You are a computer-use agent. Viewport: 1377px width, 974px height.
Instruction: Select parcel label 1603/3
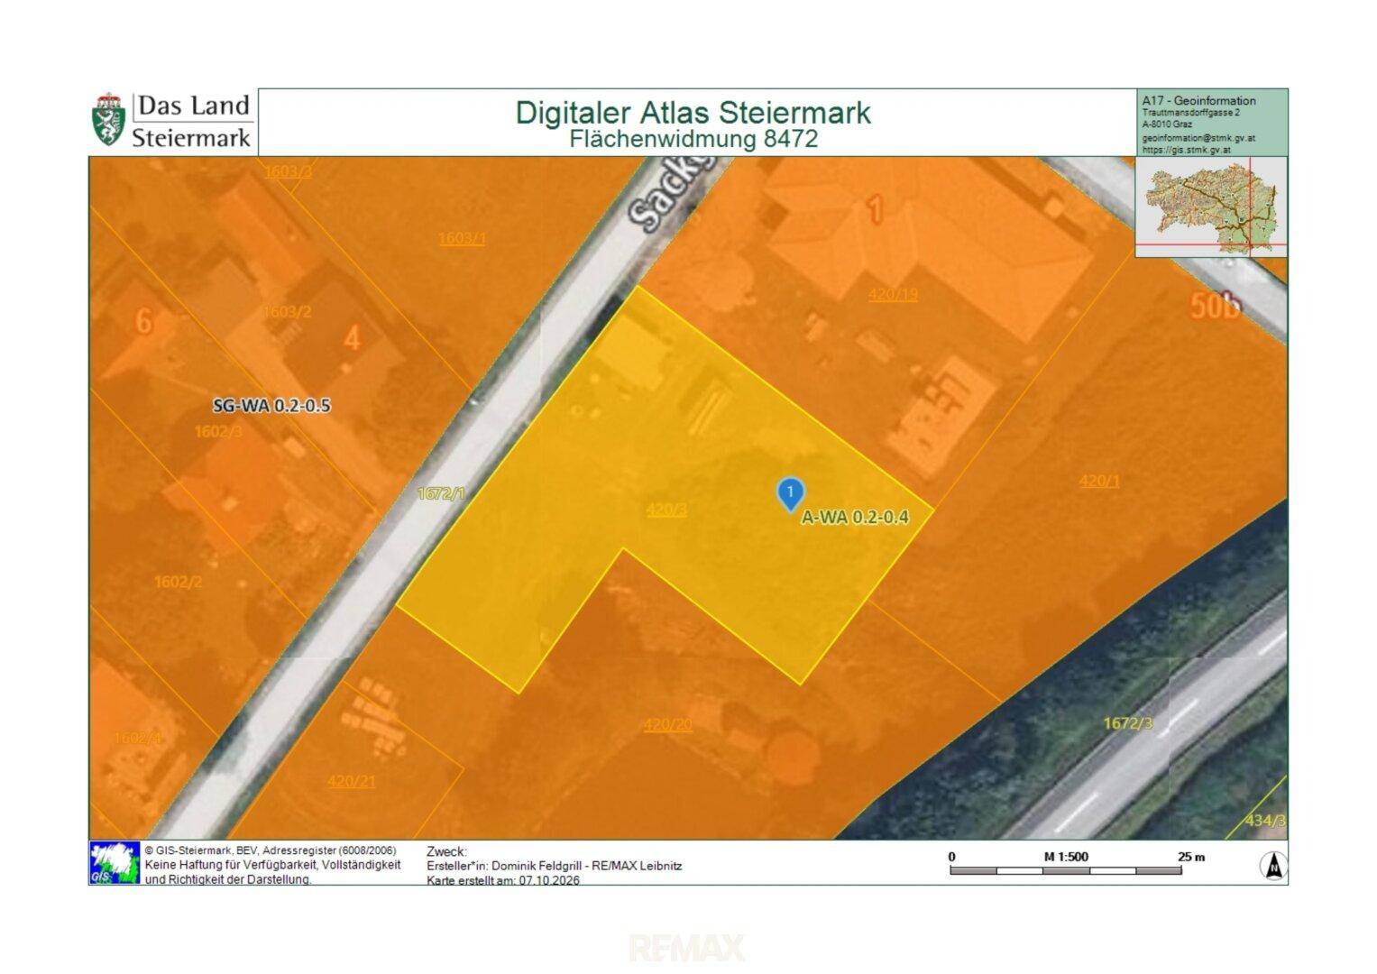(x=288, y=170)
